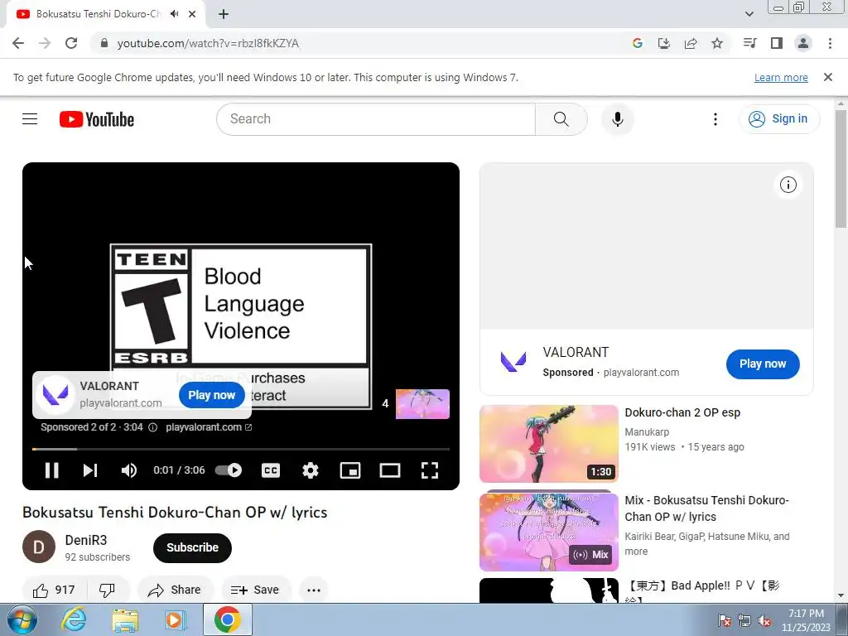Screen dimensions: 848x636
Task: Mute the player volume speaker icon
Action: click(128, 470)
